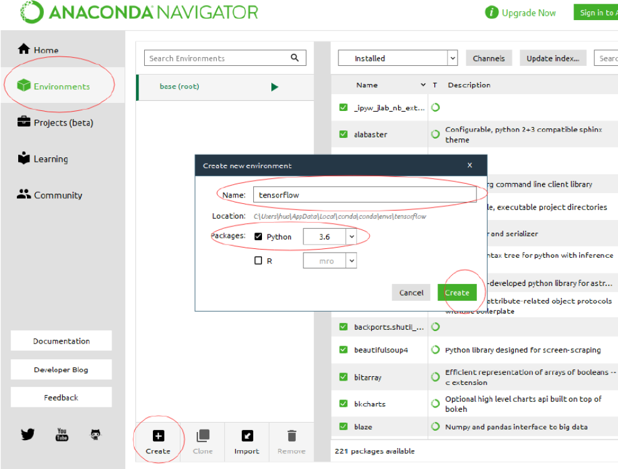Click the Projects briefcase icon
The image size is (618, 469).
click(24, 122)
